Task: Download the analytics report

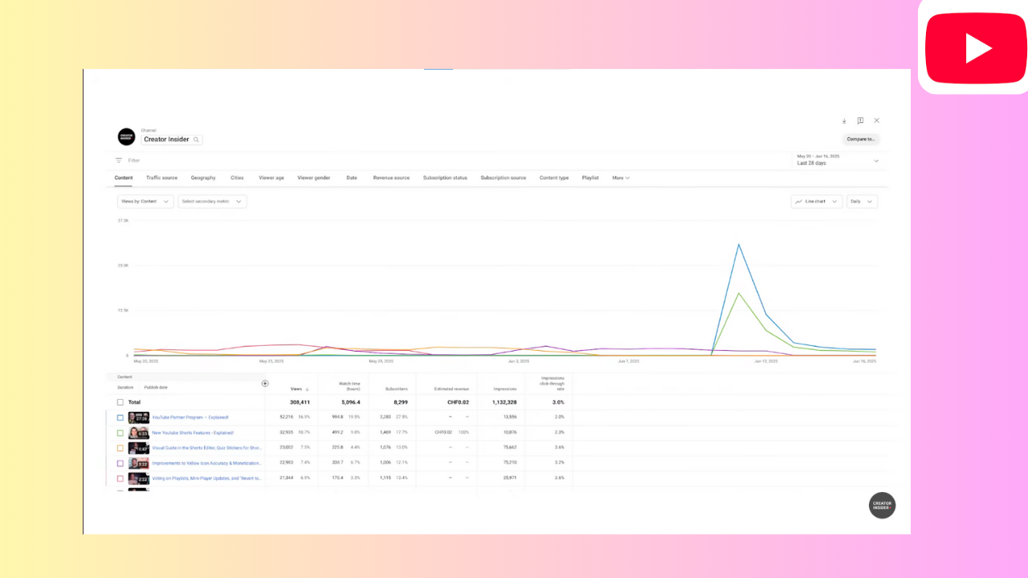Action: 844,121
